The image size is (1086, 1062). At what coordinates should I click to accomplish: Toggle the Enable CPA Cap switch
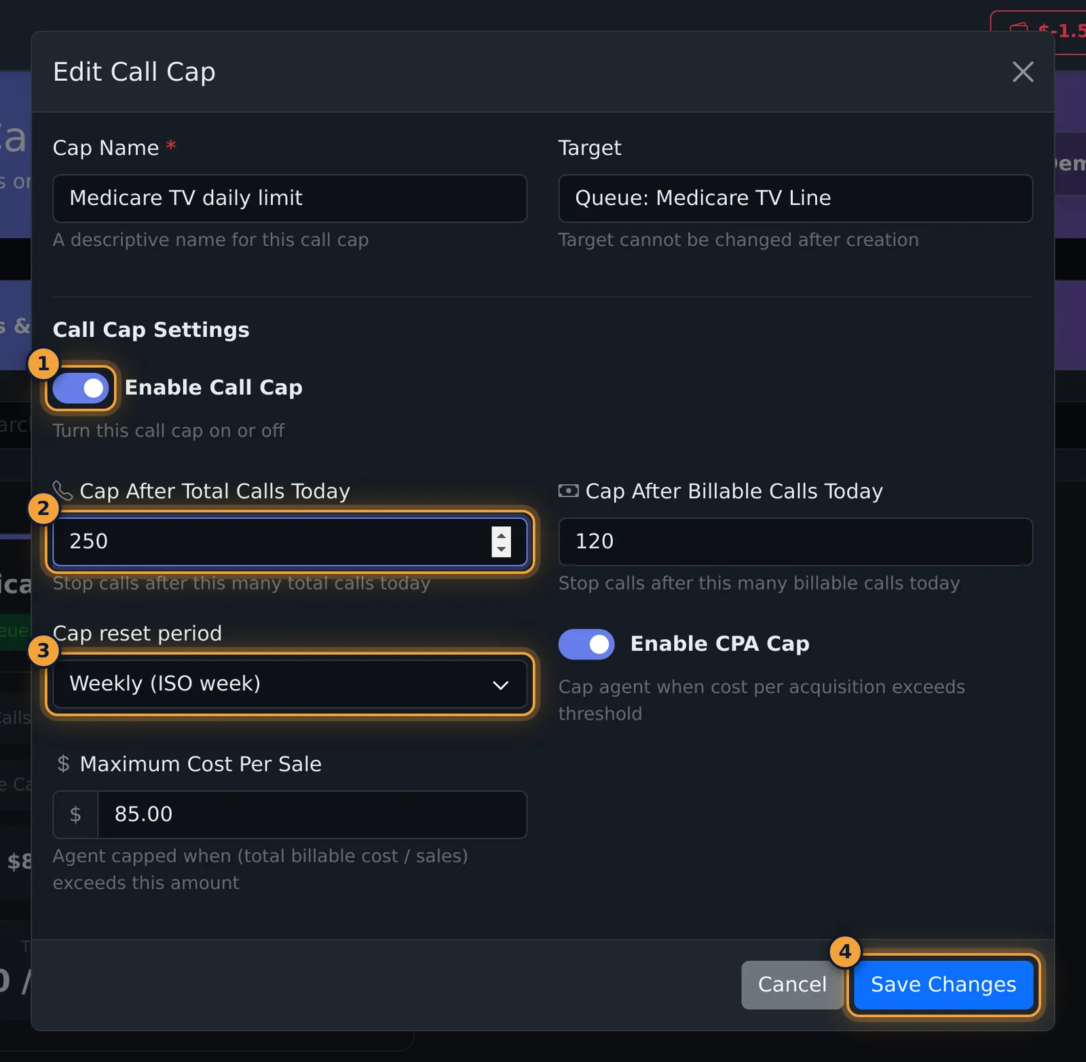tap(586, 644)
